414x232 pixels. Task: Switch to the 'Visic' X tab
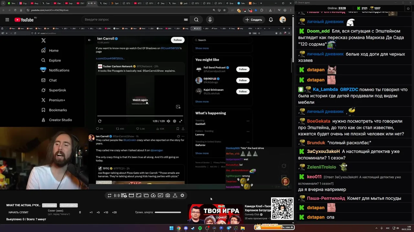click(x=173, y=3)
